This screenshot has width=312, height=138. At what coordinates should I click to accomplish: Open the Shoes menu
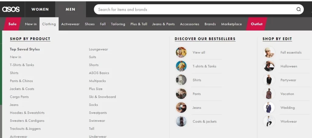90,24
